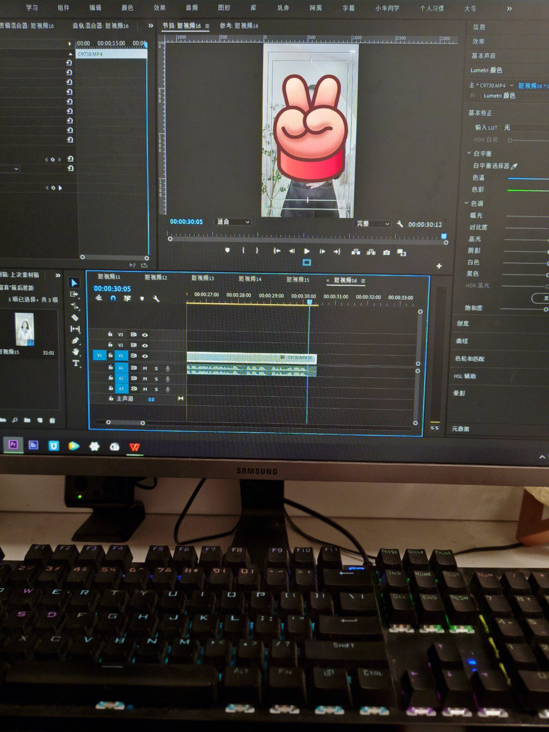549x732 pixels.
Task: Click the Lift button
Action: click(x=356, y=252)
